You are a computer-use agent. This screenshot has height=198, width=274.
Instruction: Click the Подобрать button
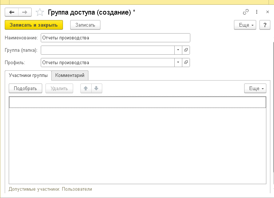(x=25, y=89)
